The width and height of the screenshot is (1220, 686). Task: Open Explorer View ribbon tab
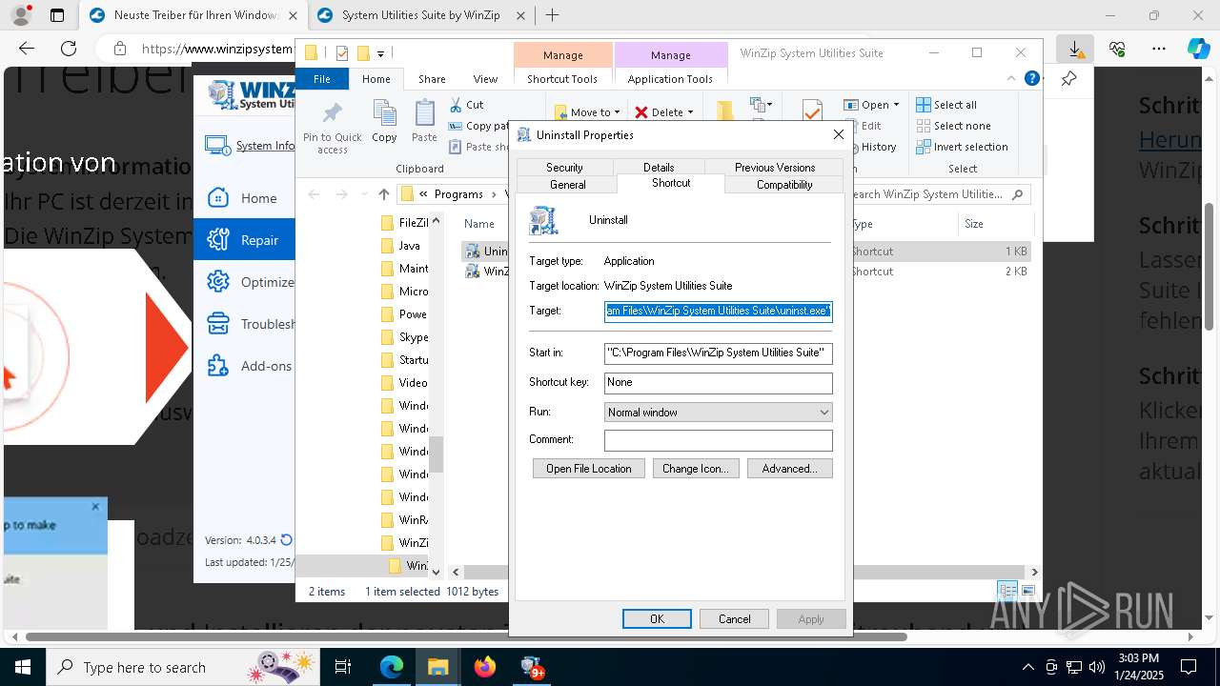click(x=485, y=79)
